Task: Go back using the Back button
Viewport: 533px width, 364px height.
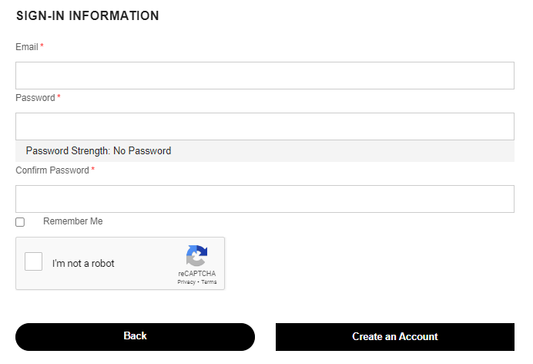Action: tap(135, 337)
